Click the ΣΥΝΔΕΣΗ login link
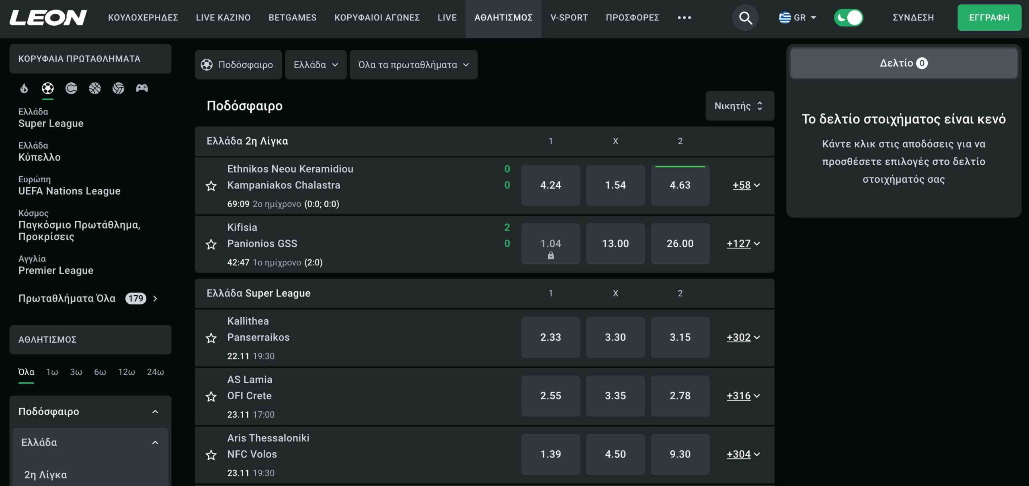Viewport: 1029px width, 486px height. 913,18
